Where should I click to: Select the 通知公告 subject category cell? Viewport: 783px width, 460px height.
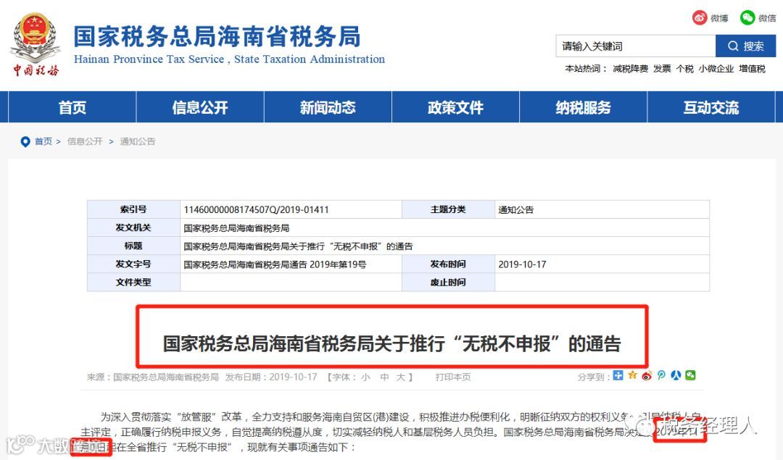pos(602,209)
